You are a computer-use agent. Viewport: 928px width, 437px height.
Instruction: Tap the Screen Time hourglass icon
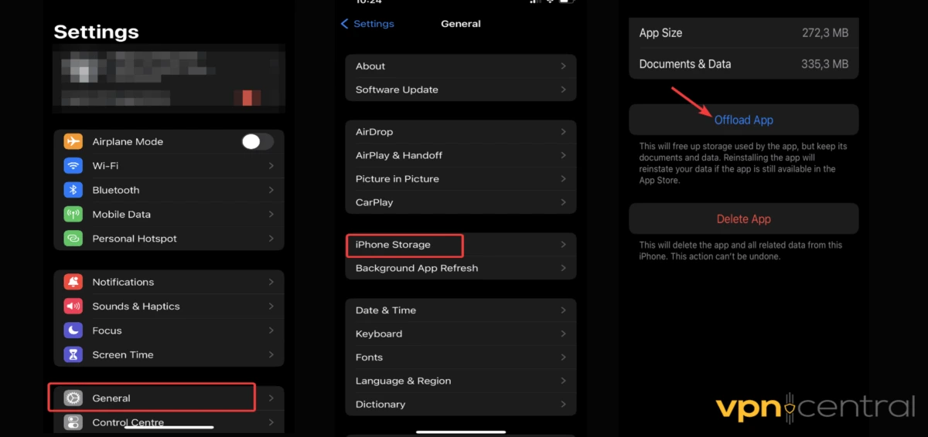tap(73, 355)
